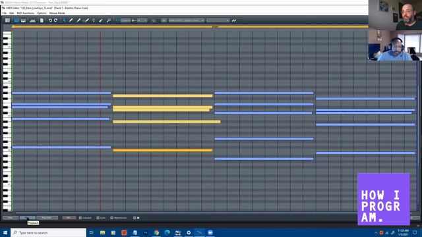This screenshot has width=422, height=237.
Task: Open Microsoft Edge from the taskbar
Action: (167, 232)
